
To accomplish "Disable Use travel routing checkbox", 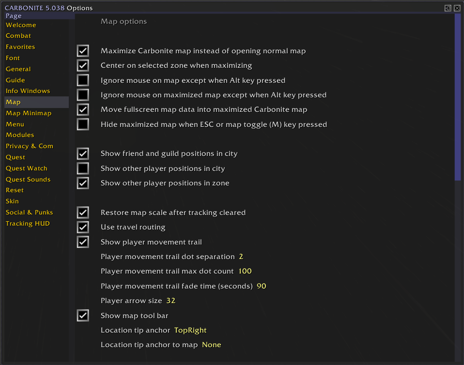I will coord(83,227).
